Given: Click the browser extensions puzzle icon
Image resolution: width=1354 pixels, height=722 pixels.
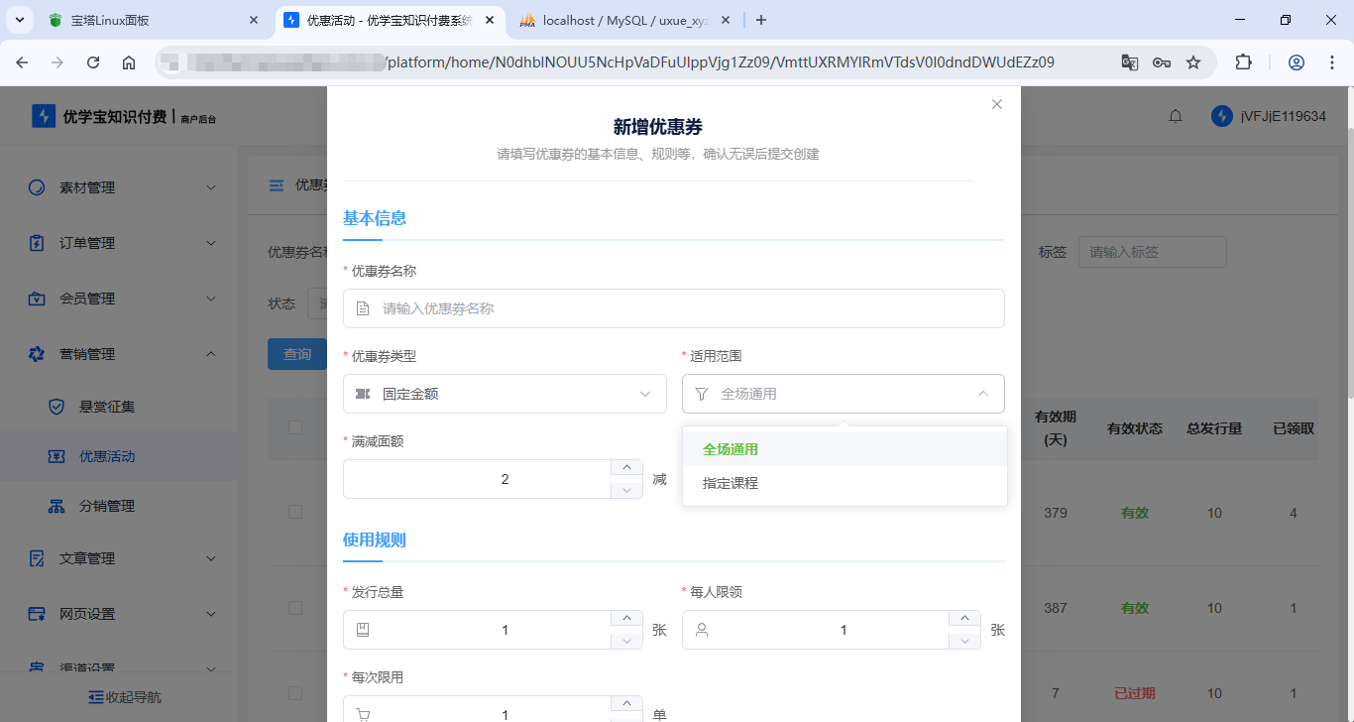Looking at the screenshot, I should coord(1243,61).
